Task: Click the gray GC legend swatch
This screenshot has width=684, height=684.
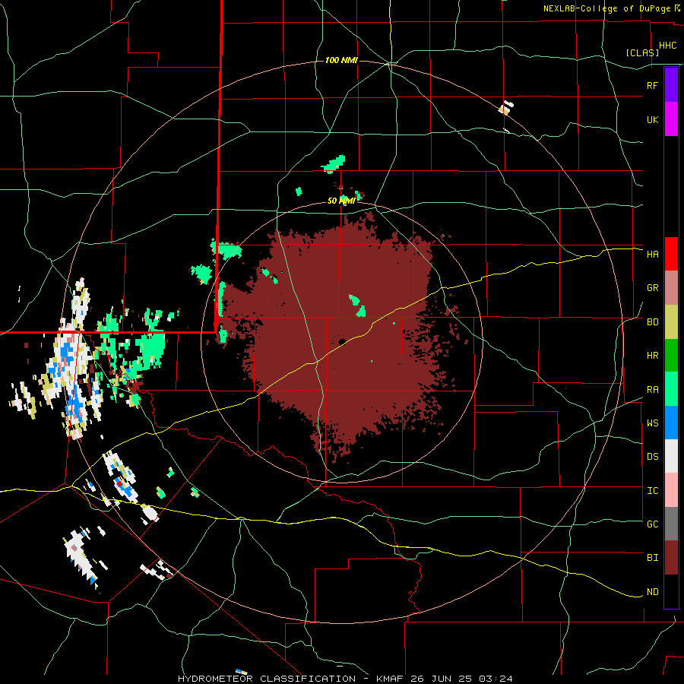Action: (x=671, y=524)
